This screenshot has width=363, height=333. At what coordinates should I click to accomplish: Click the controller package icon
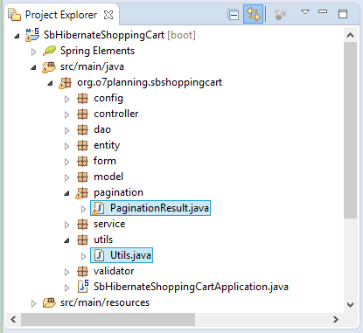82,114
